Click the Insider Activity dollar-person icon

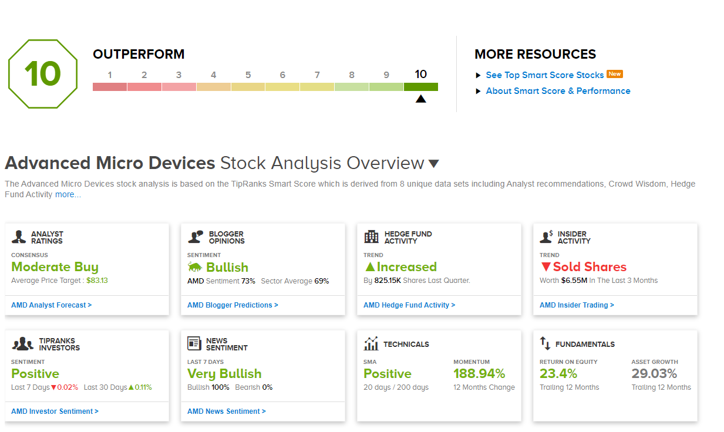(x=547, y=237)
